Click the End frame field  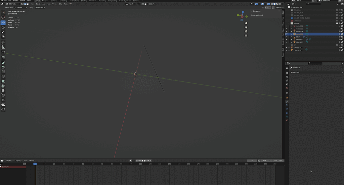pyautogui.click(x=278, y=161)
